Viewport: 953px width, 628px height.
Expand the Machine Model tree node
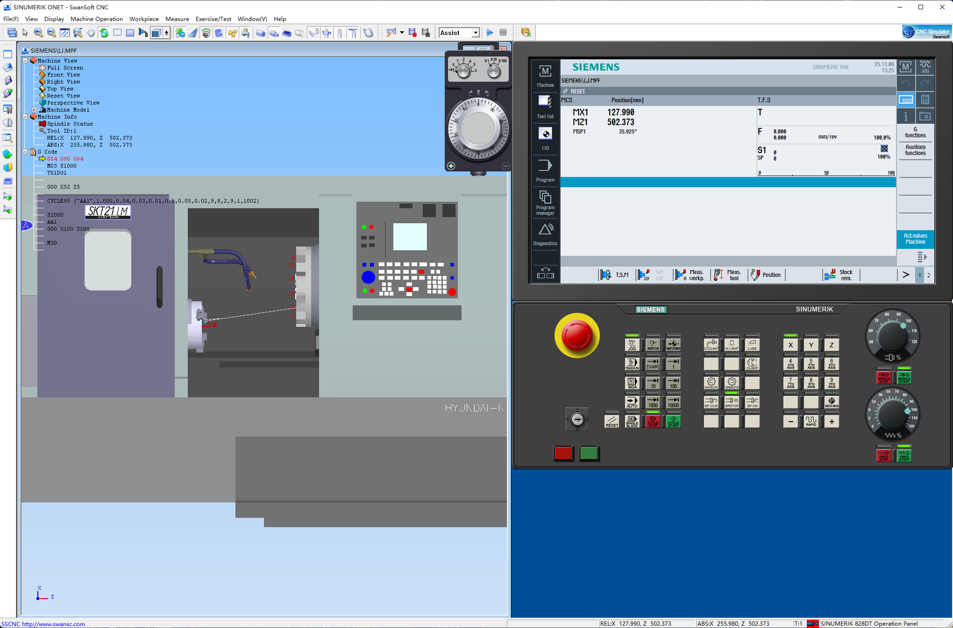tap(35, 110)
